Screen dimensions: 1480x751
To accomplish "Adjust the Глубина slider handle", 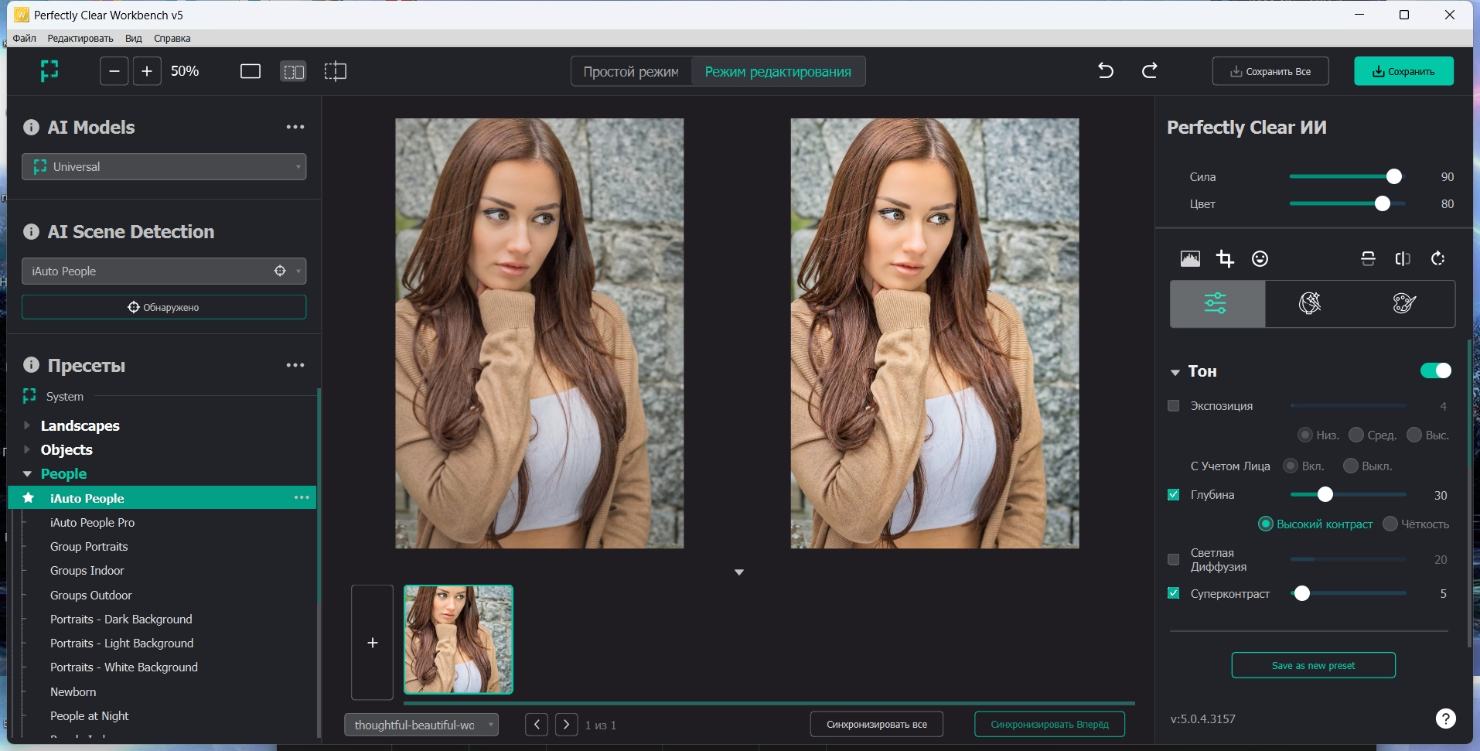I will click(1325, 494).
